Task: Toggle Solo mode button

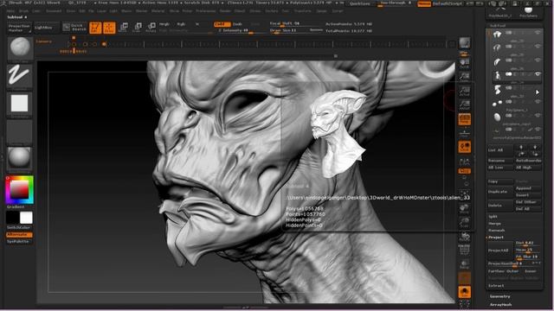Action: (464, 292)
